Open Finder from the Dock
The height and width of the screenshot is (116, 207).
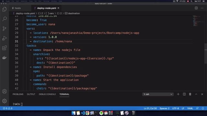tap(73, 113)
